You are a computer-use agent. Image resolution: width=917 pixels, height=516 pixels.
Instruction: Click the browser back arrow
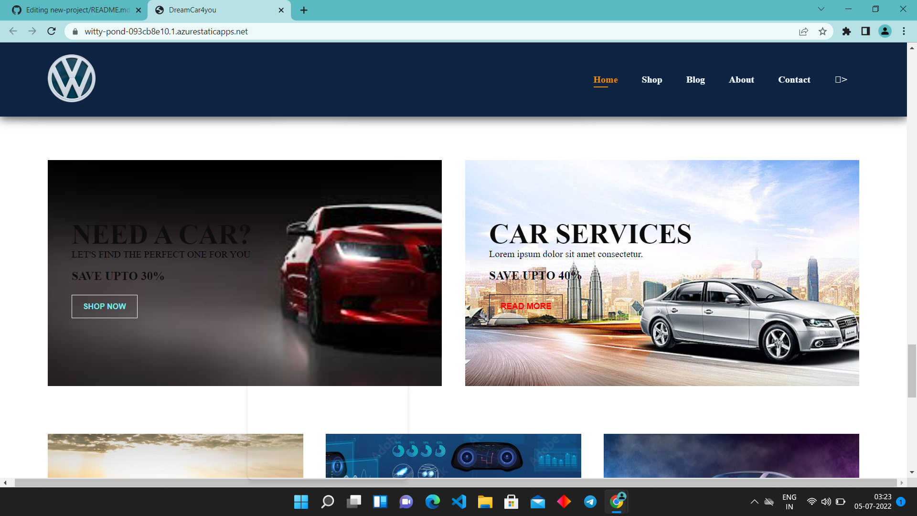13,31
